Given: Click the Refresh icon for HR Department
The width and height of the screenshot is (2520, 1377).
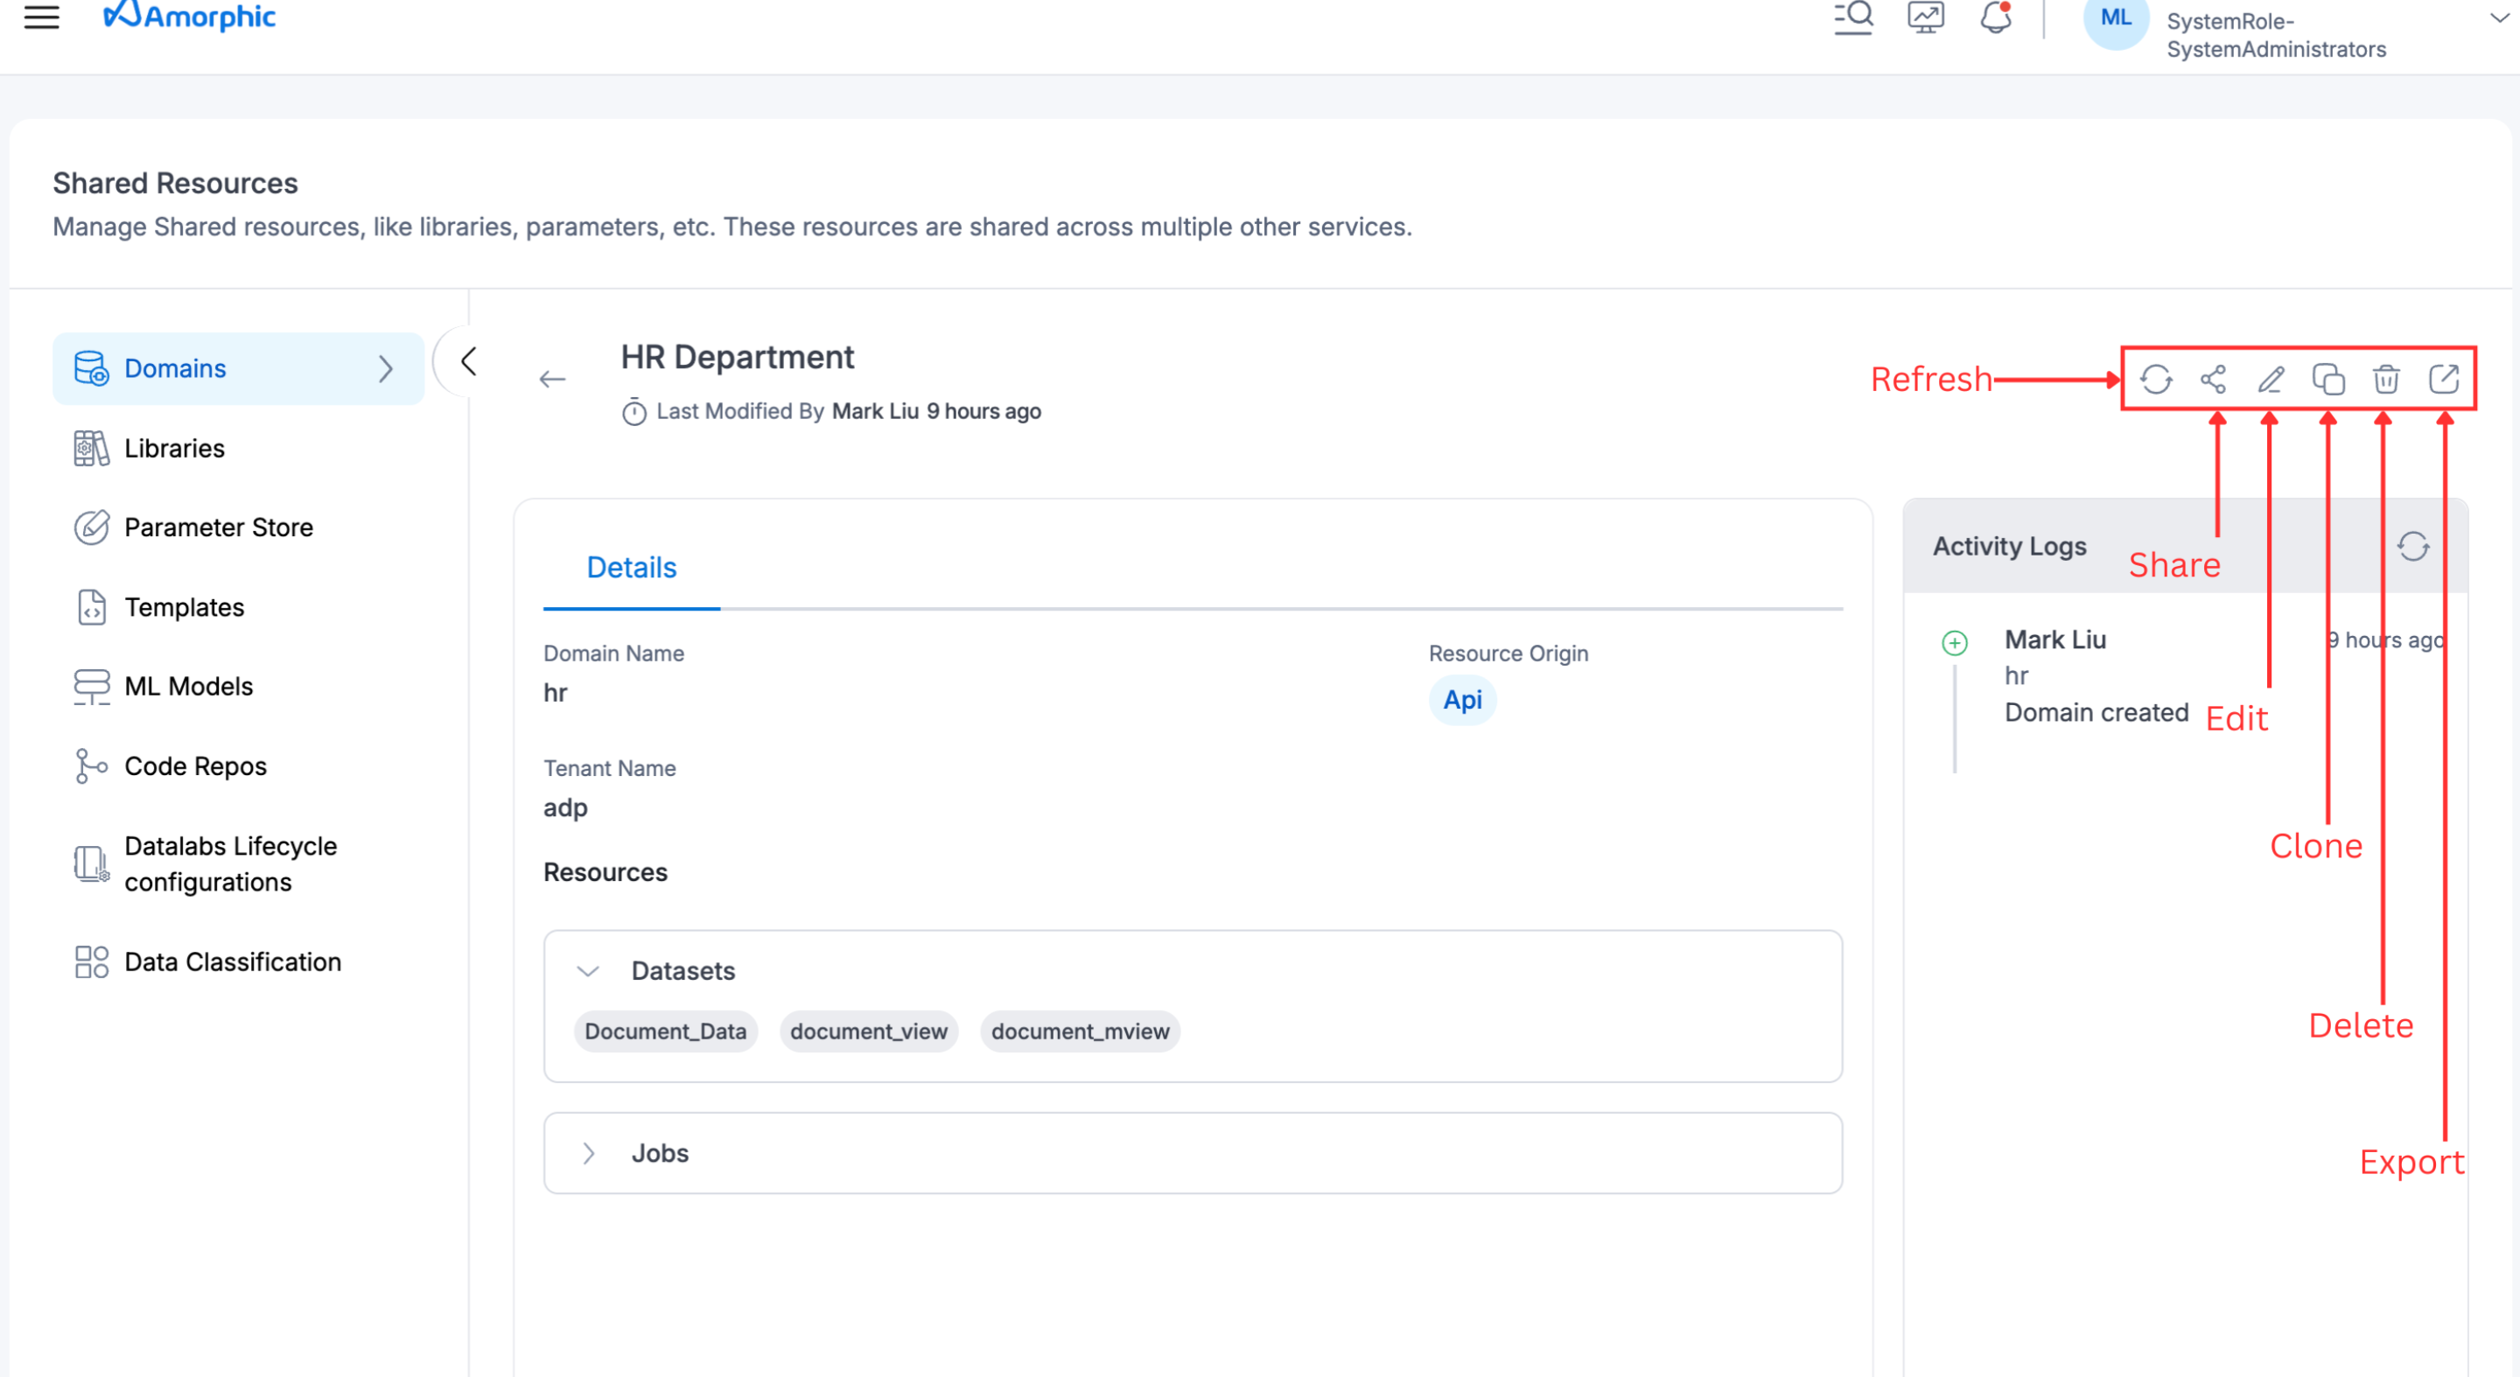Looking at the screenshot, I should (2155, 379).
